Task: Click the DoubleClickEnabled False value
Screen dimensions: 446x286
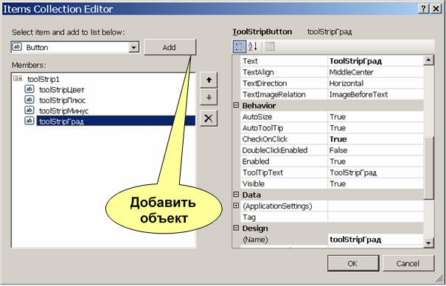Action: pyautogui.click(x=375, y=150)
